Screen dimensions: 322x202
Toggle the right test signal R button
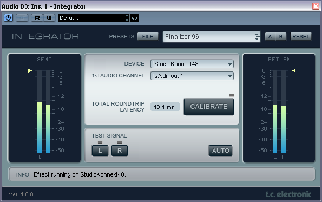point(120,151)
